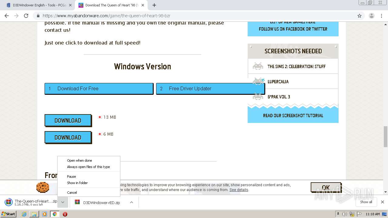The width and height of the screenshot is (388, 218).
Task: Select Always open files of this type
Action: 89,167
